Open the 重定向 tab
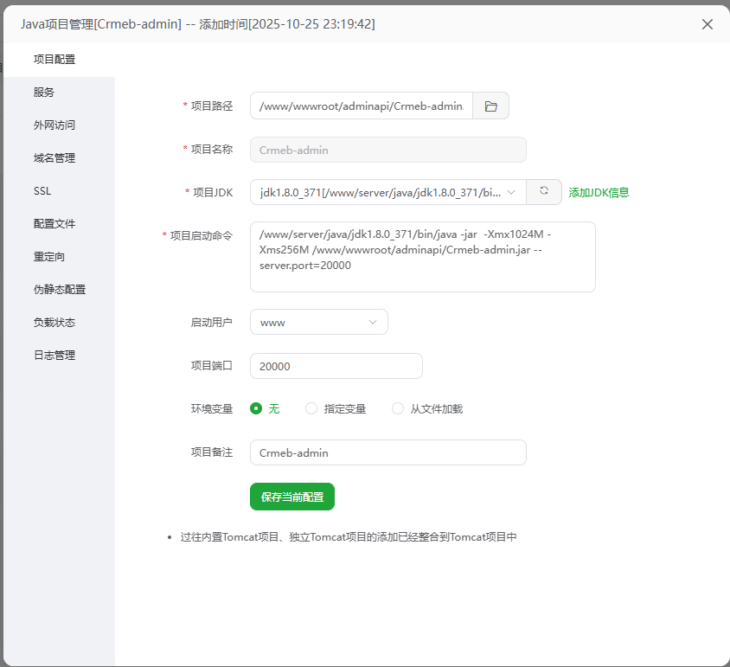Viewport: 730px width, 667px height. pos(49,256)
